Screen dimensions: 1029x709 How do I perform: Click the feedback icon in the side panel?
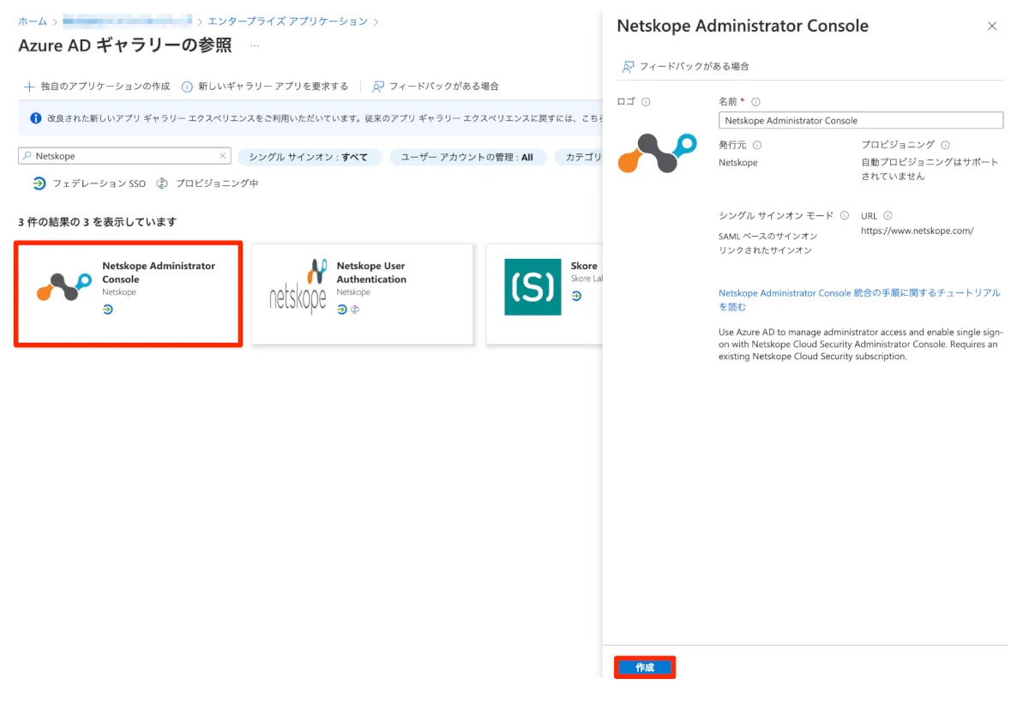click(x=629, y=66)
